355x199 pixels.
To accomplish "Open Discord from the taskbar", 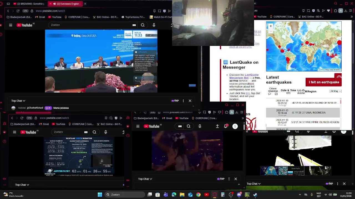I will point(239,195).
